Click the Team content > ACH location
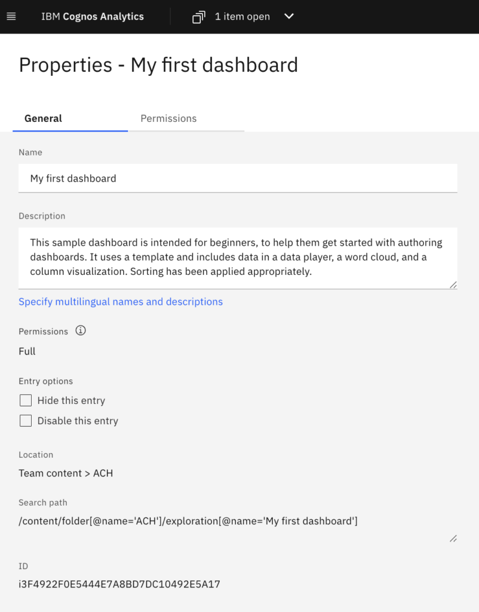Screen dimensions: 479x612 [x=66, y=473]
